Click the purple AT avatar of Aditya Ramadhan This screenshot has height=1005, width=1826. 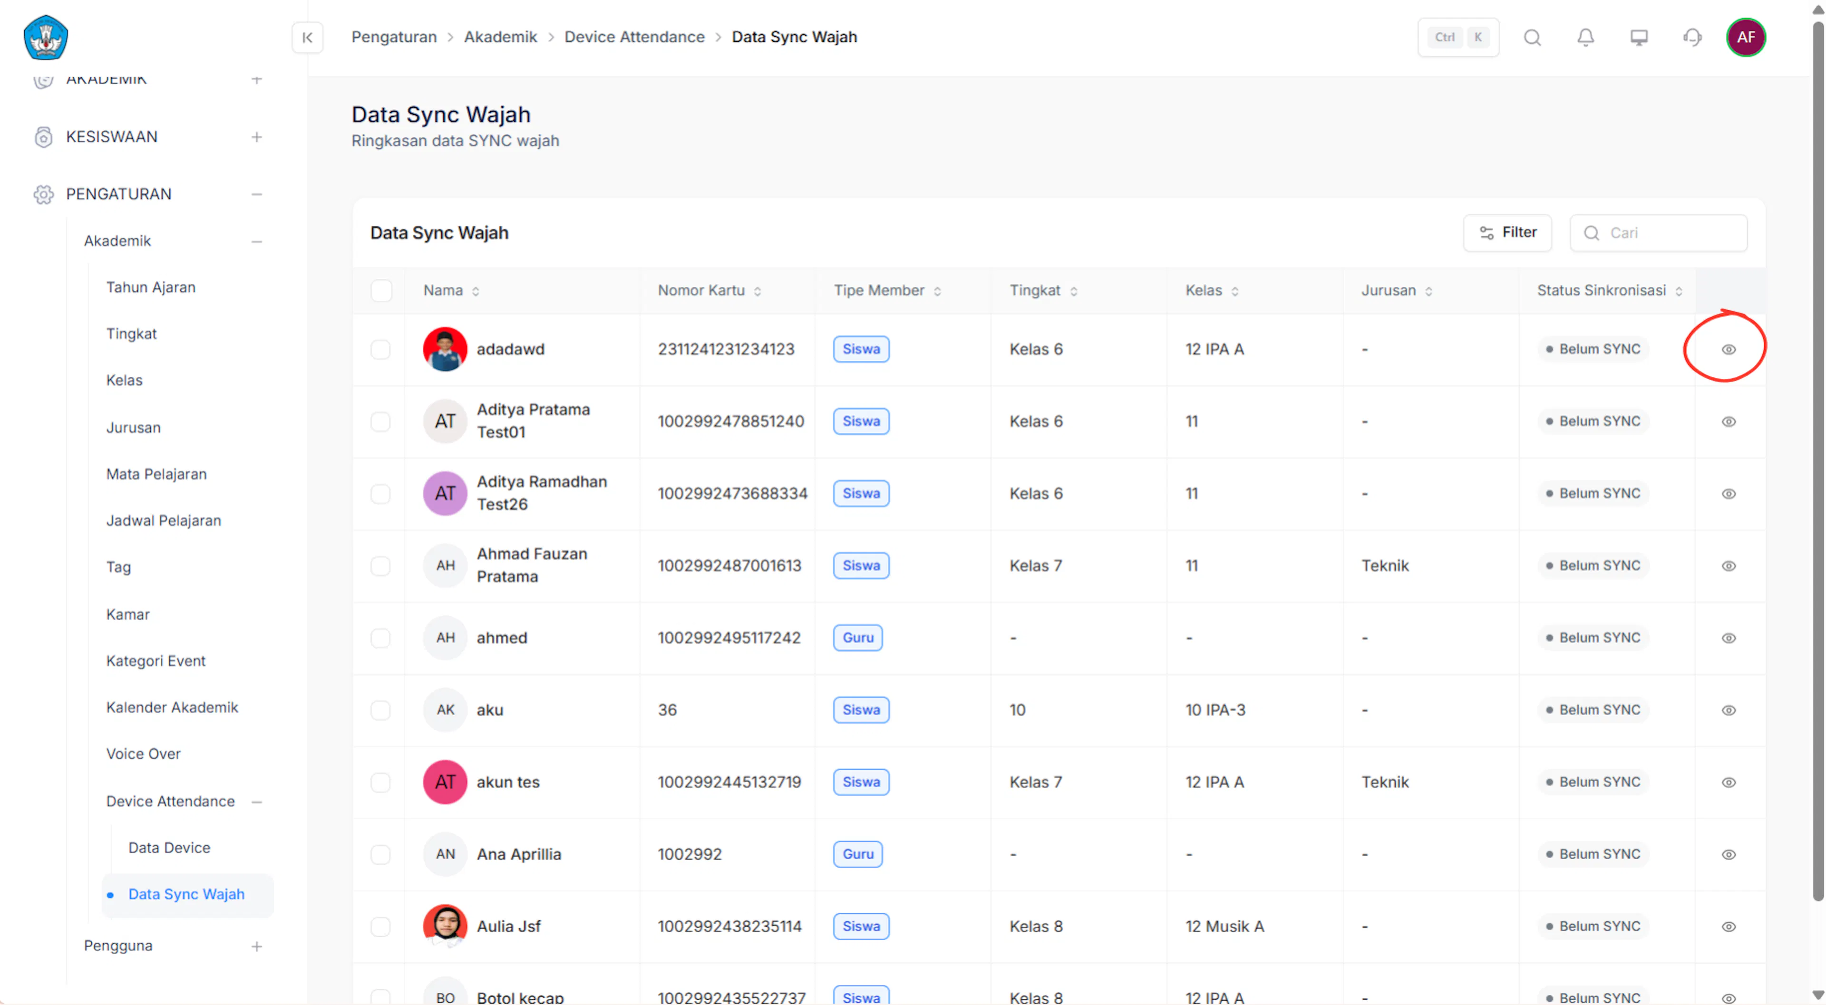(445, 494)
